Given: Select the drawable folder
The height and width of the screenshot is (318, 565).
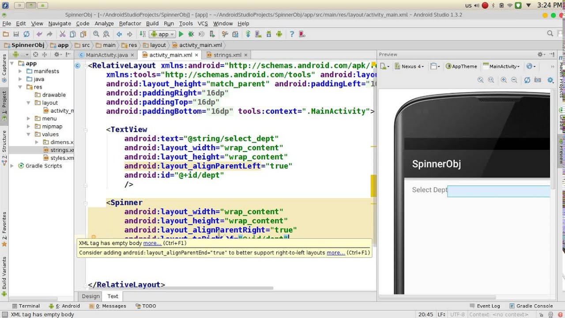Looking at the screenshot, I should [54, 95].
